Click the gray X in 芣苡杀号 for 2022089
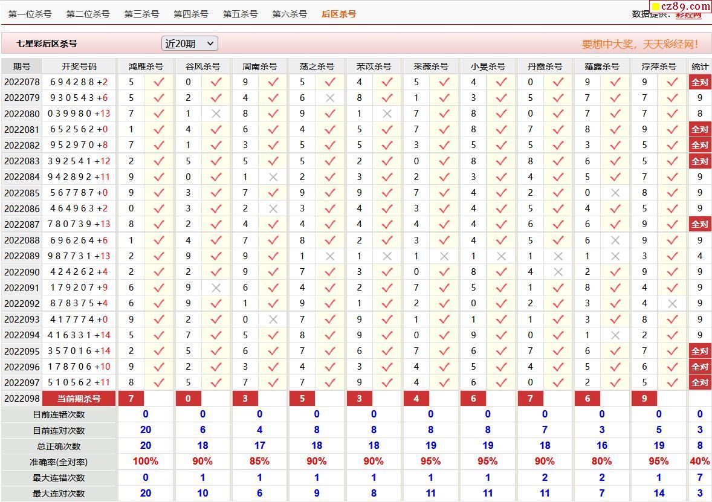Viewport: 712px width, 502px height. (387, 257)
